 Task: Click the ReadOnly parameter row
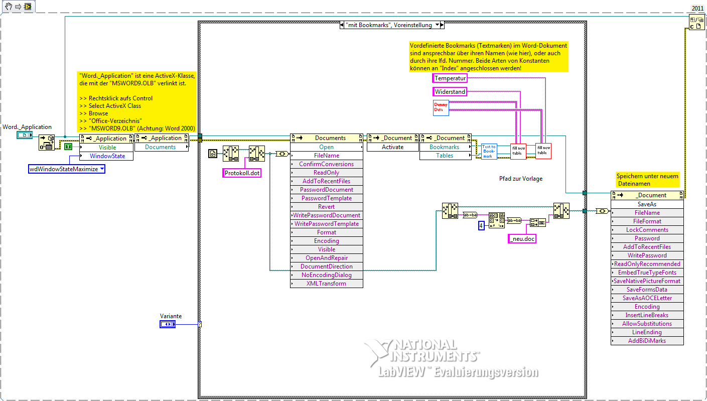pyautogui.click(x=327, y=173)
